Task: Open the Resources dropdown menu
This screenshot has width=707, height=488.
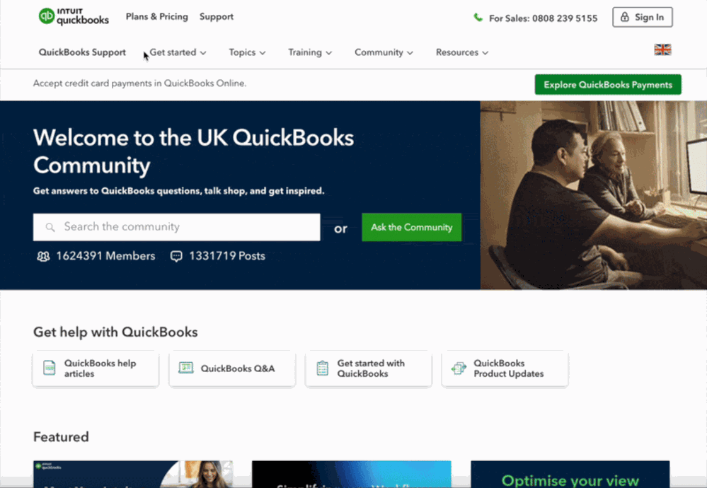Action: (x=462, y=53)
